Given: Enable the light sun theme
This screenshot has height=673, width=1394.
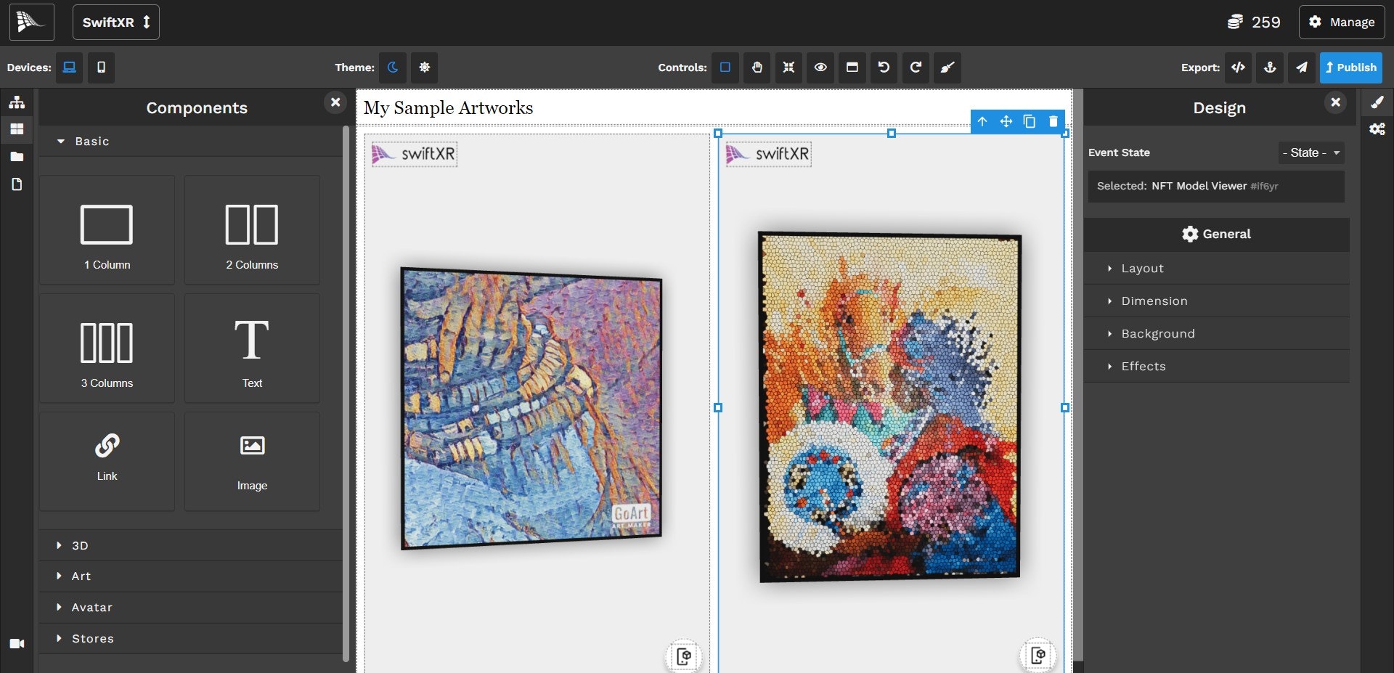Looking at the screenshot, I should pyautogui.click(x=425, y=68).
